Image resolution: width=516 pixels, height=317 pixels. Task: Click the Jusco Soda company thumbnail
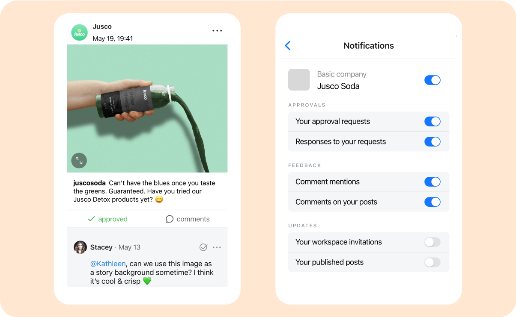click(x=299, y=79)
